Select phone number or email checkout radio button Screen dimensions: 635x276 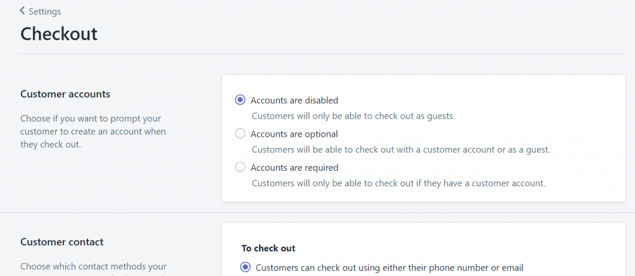coord(245,267)
